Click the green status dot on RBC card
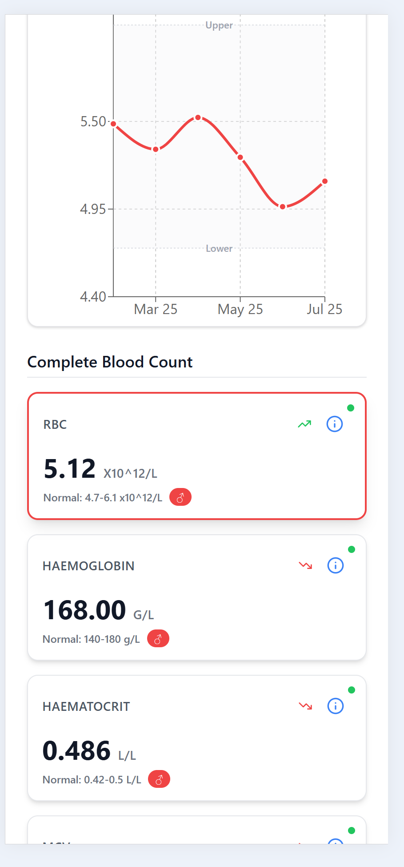 pyautogui.click(x=351, y=408)
